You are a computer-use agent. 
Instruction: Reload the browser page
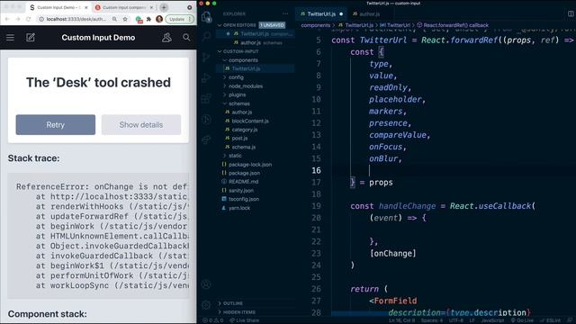point(28,19)
